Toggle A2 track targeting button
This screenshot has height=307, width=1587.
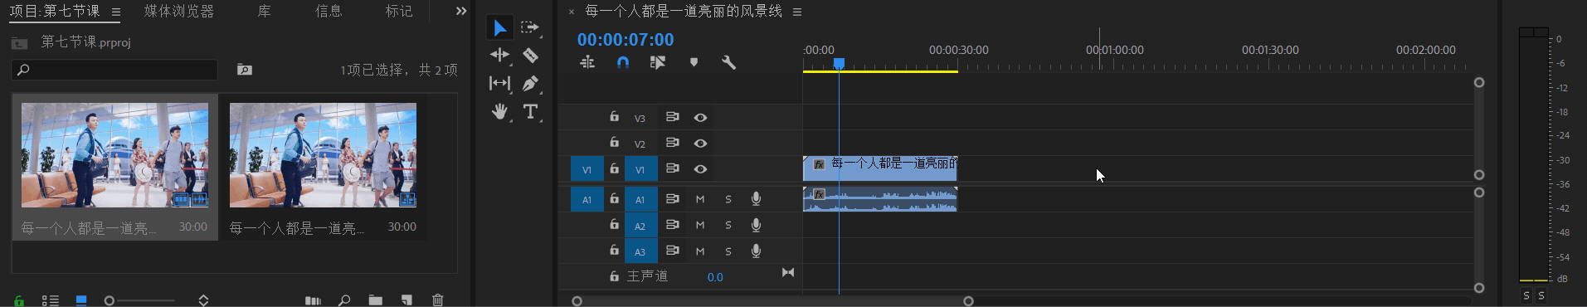[x=640, y=225]
